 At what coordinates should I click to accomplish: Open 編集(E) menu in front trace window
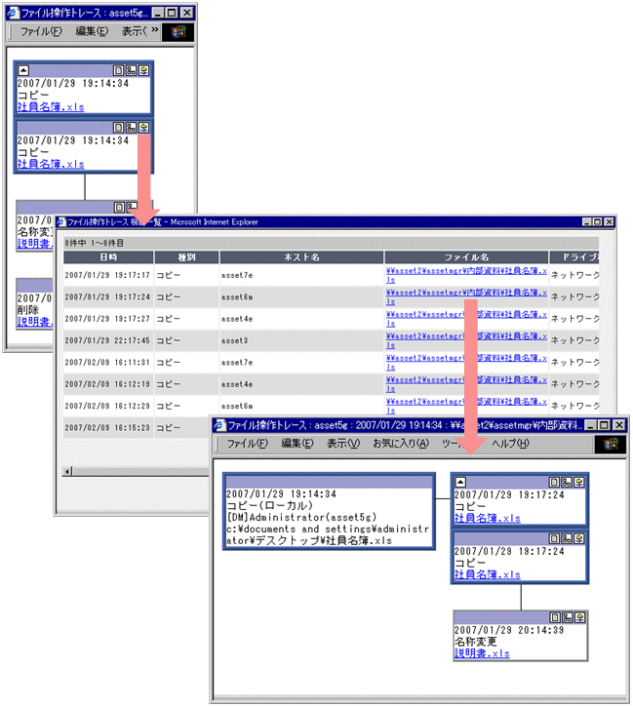pos(297,444)
